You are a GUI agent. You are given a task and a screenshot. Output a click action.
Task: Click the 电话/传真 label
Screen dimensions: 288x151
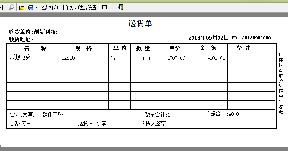click(x=21, y=124)
